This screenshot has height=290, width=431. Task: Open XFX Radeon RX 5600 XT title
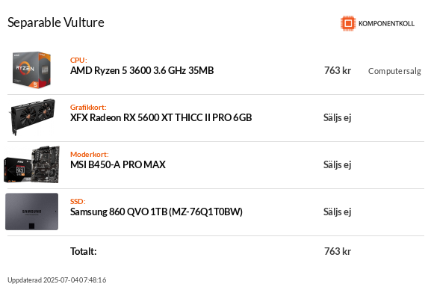(x=161, y=118)
